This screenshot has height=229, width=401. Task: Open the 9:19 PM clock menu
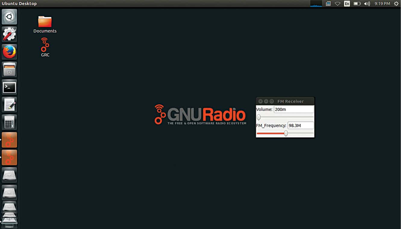pos(382,4)
